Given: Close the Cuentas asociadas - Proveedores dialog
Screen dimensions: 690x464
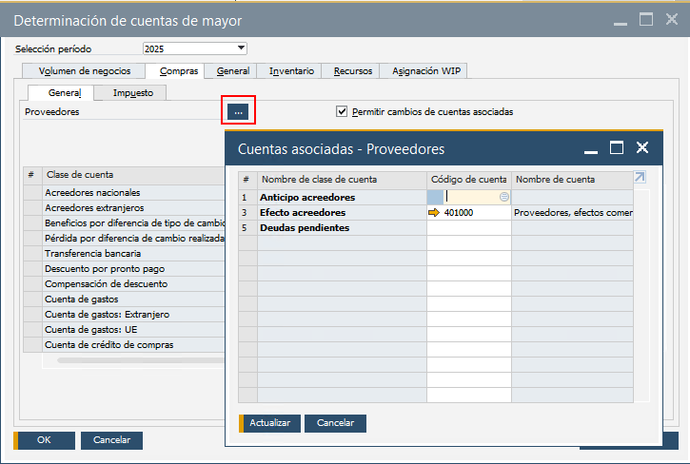Looking at the screenshot, I should pos(642,148).
